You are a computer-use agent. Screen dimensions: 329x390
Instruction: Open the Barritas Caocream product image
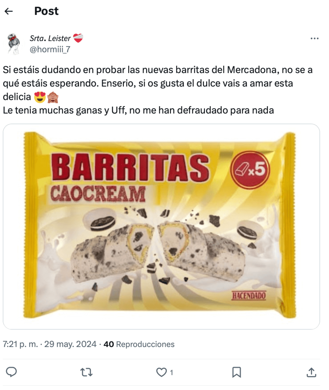click(161, 226)
